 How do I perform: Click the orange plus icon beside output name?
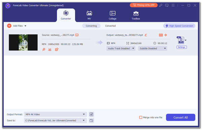click(166, 35)
